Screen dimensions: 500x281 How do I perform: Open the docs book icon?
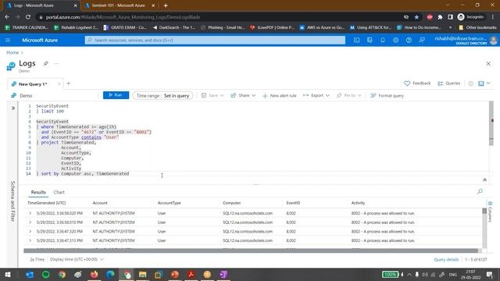(x=481, y=84)
